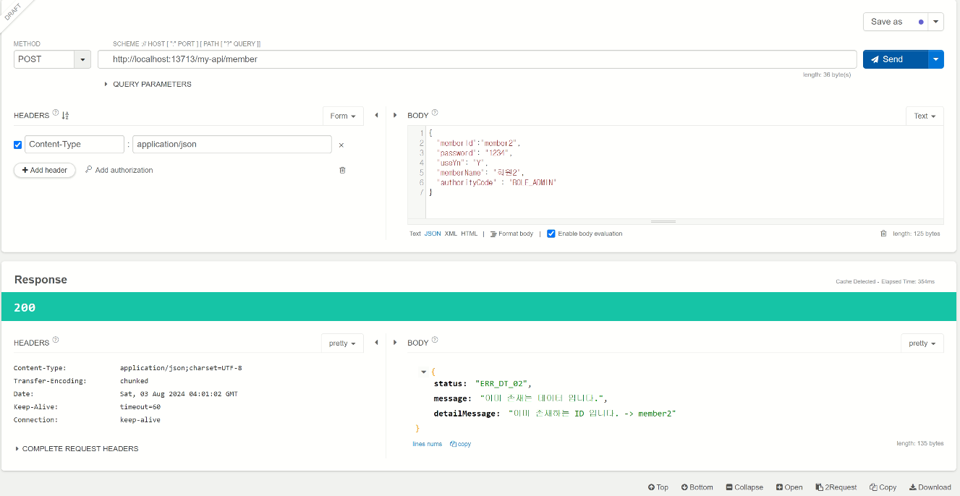Click the detailMessage key in response
The height and width of the screenshot is (496, 960).
[x=467, y=413]
